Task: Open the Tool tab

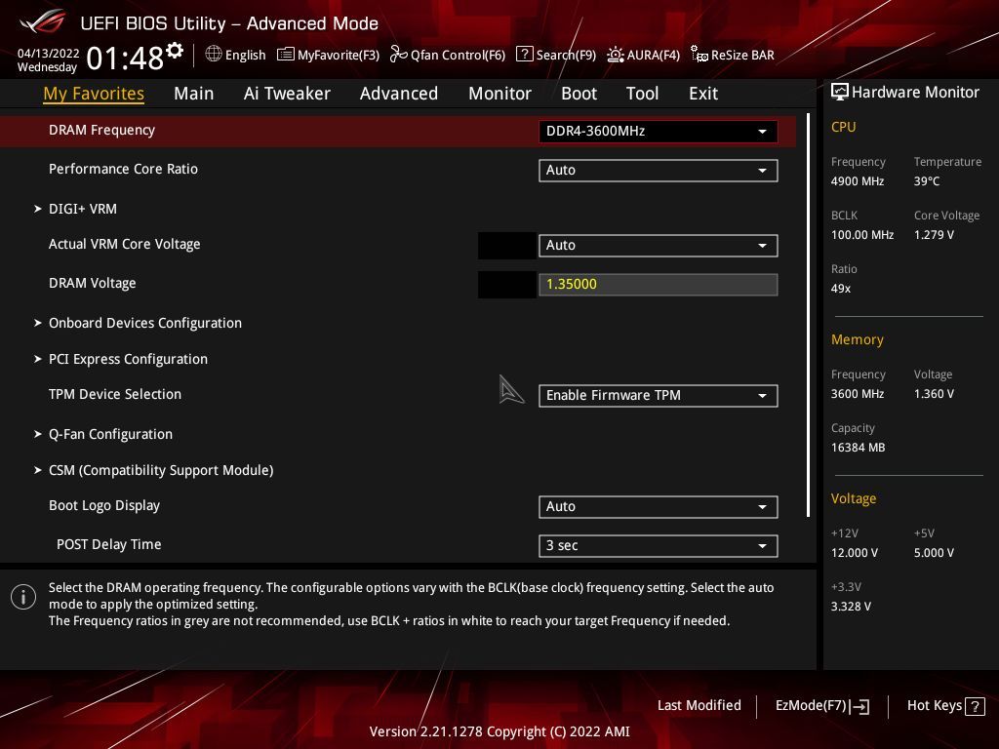Action: [x=642, y=94]
